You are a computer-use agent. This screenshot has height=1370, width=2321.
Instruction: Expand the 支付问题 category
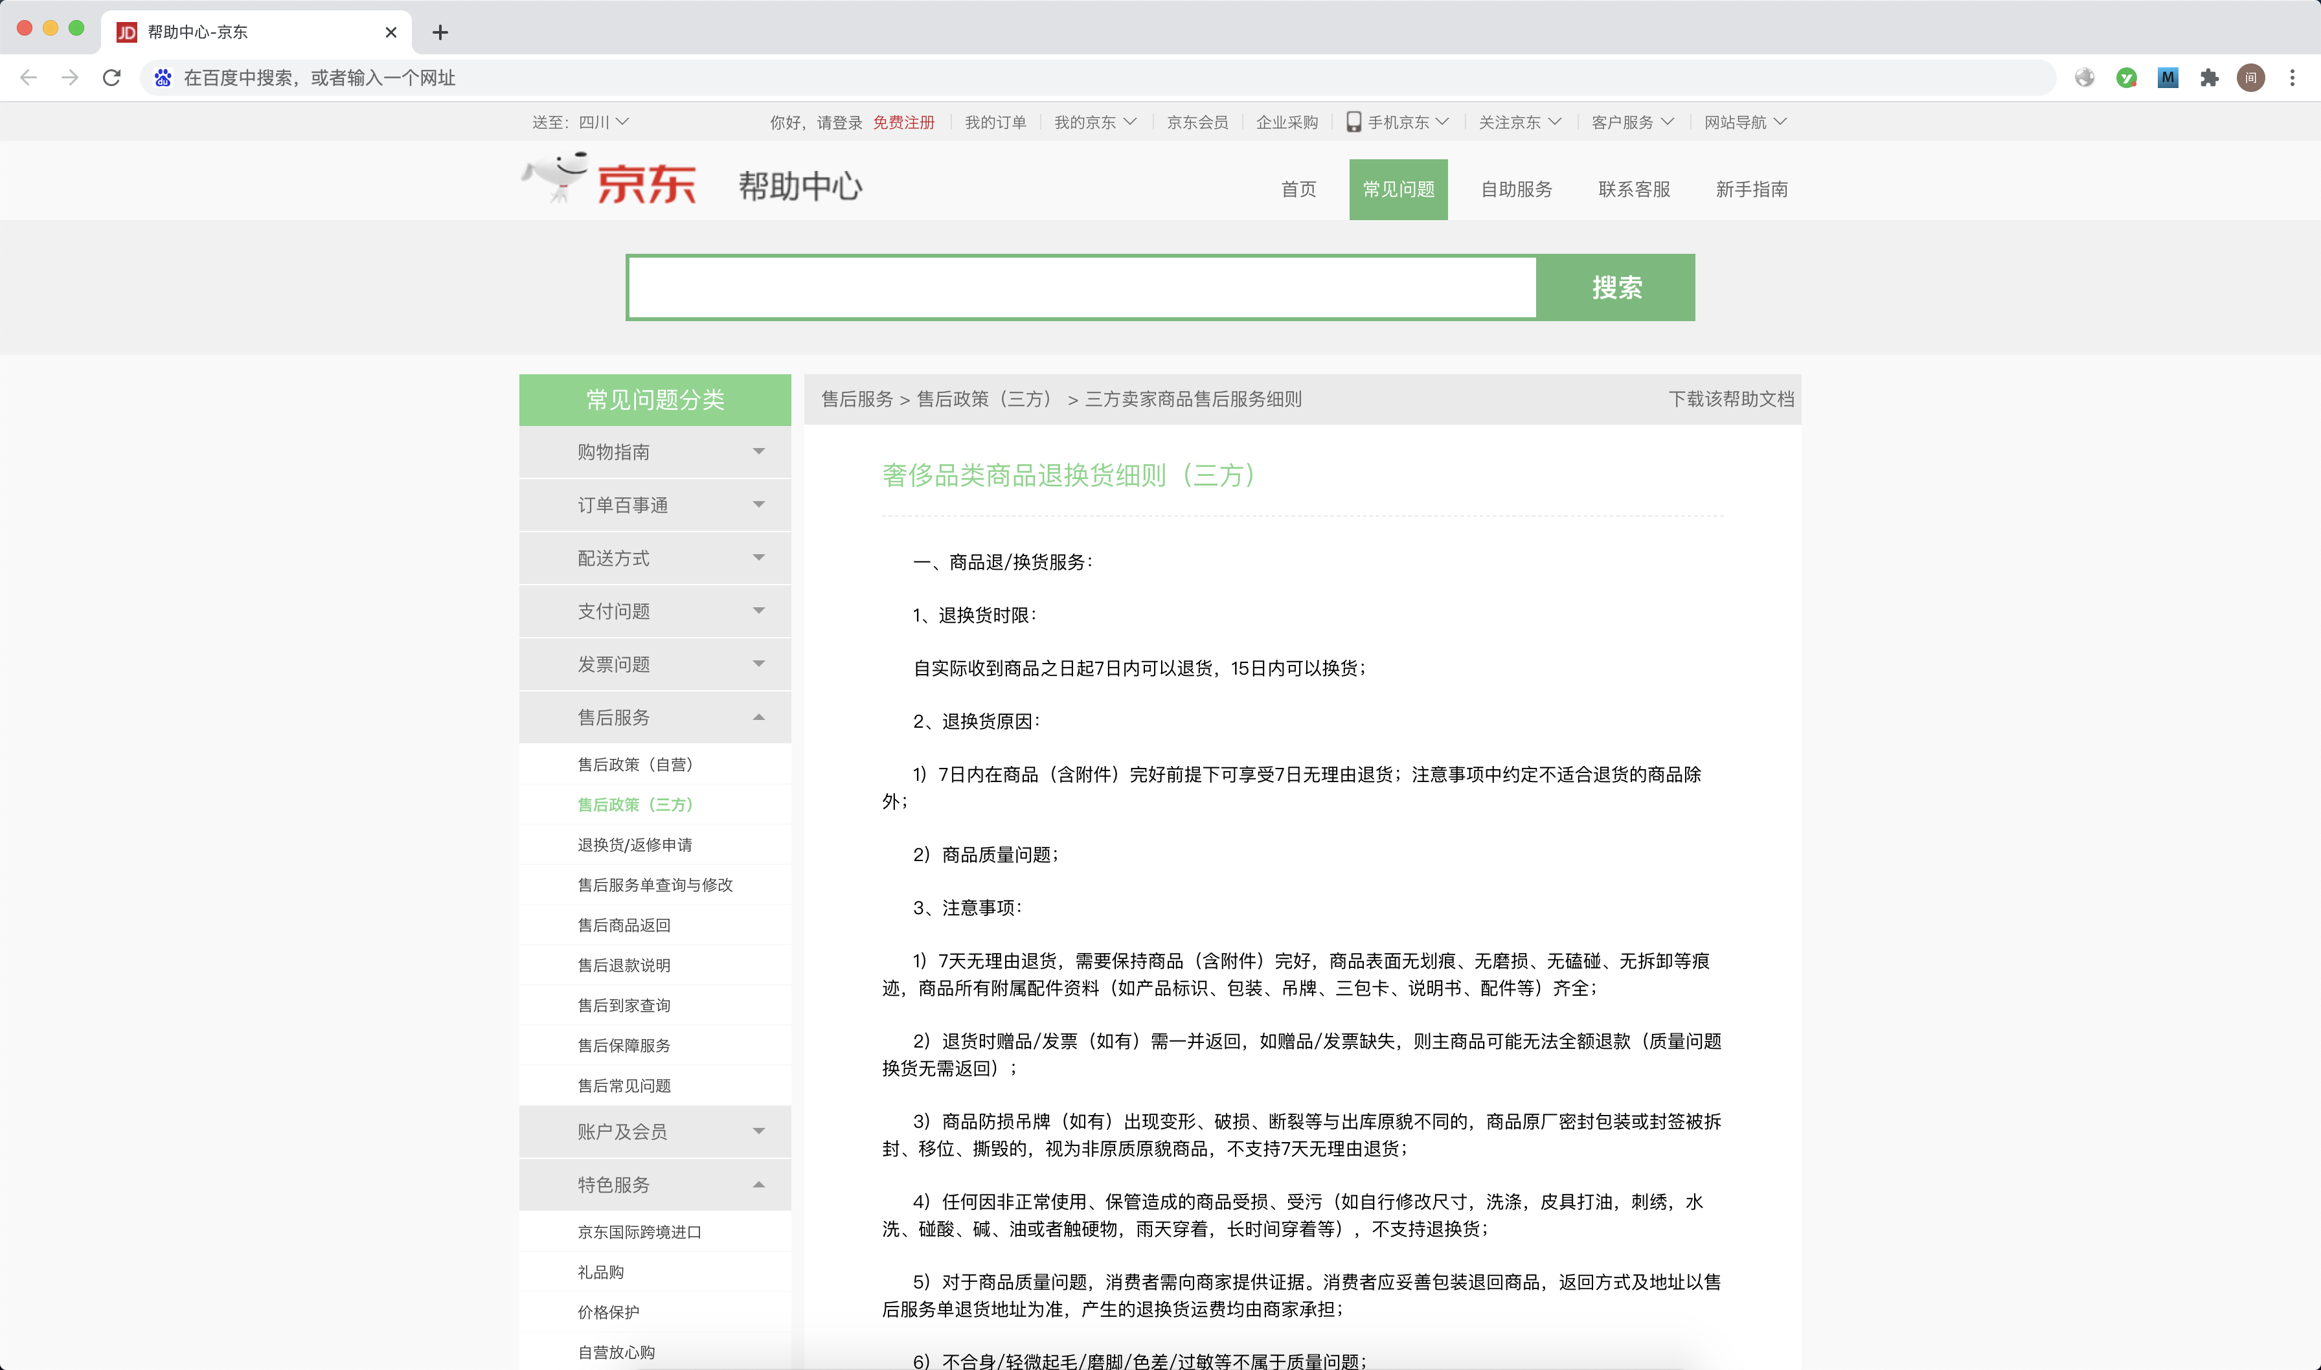point(655,611)
